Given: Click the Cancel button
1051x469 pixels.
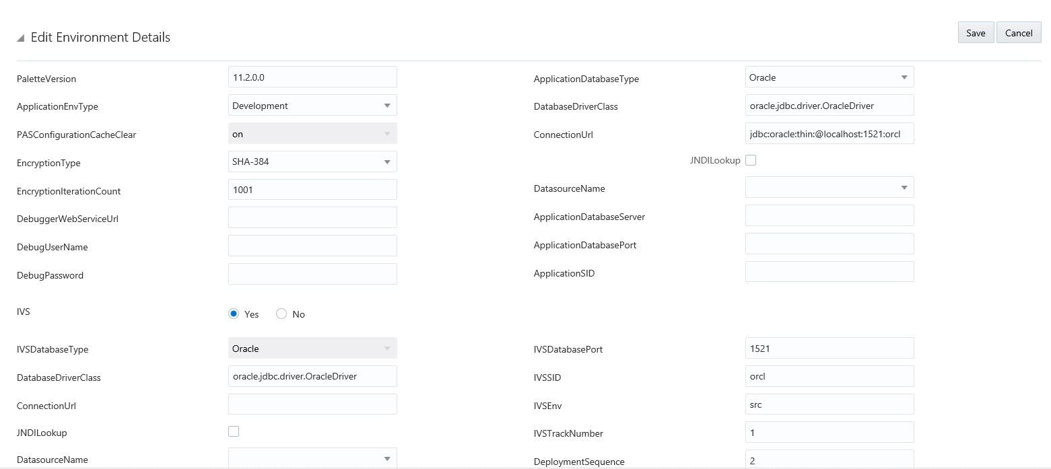Looking at the screenshot, I should 1019,32.
